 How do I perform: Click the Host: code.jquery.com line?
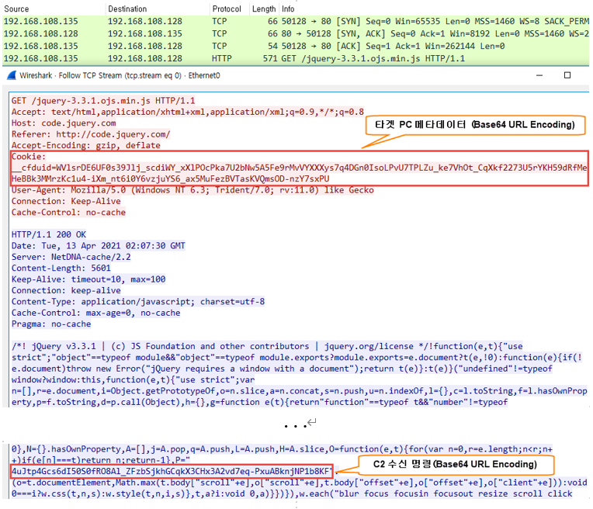tap(64, 123)
